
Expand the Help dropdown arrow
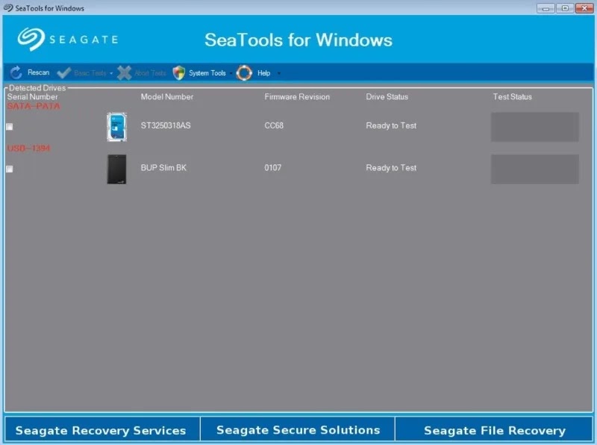[x=278, y=73]
